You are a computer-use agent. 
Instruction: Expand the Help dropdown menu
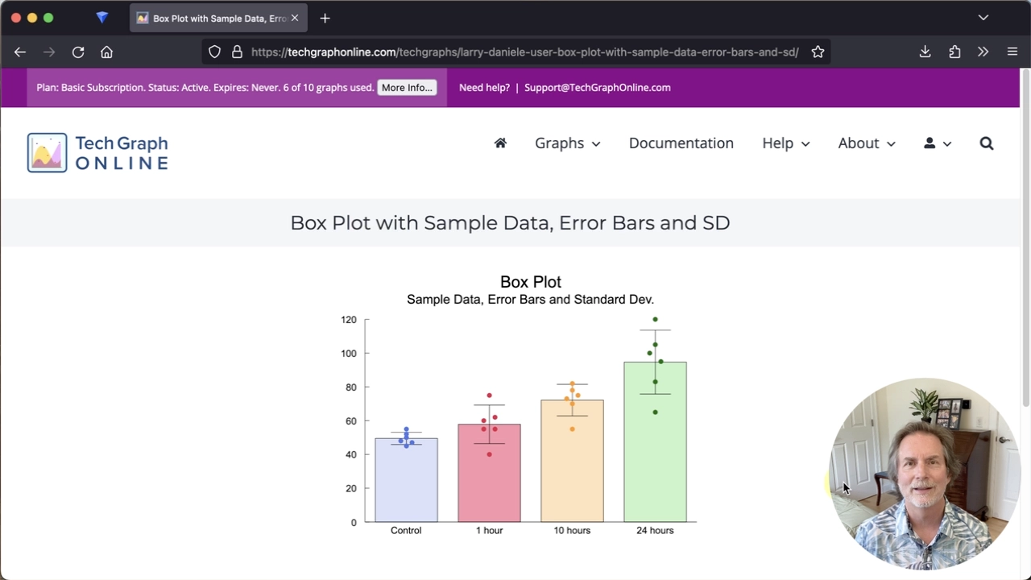tap(785, 143)
